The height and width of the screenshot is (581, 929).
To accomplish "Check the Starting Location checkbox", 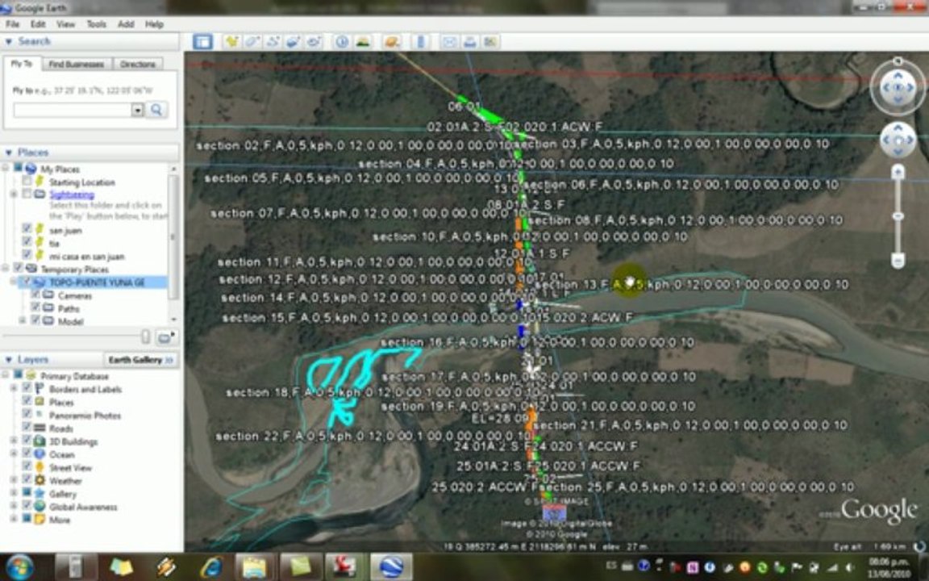I will [27, 181].
